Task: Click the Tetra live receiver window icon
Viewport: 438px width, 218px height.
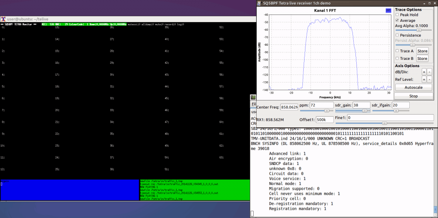Action: (259, 3)
